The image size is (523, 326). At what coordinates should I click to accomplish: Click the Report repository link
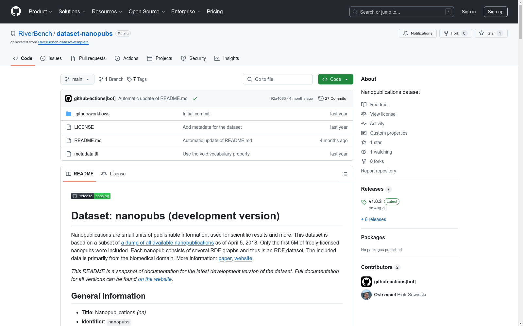(x=379, y=171)
